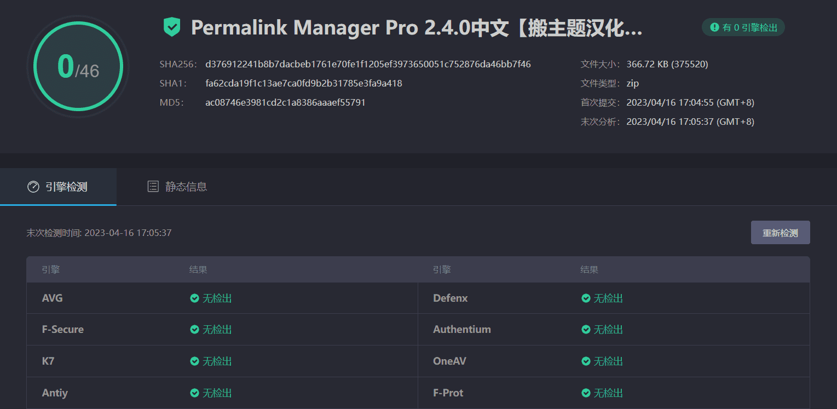Click the left 结果 column header
This screenshot has width=837, height=409.
coord(198,270)
